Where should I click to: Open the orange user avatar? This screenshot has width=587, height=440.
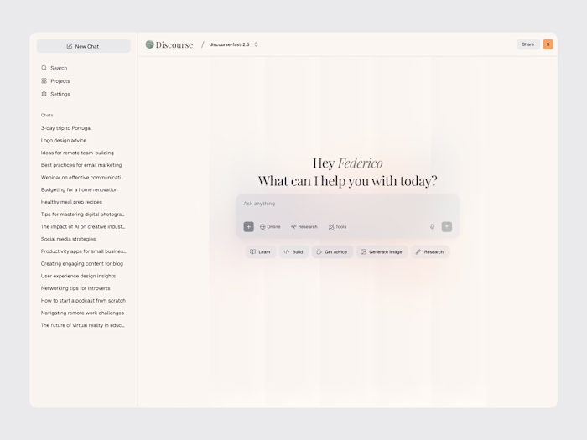(548, 44)
